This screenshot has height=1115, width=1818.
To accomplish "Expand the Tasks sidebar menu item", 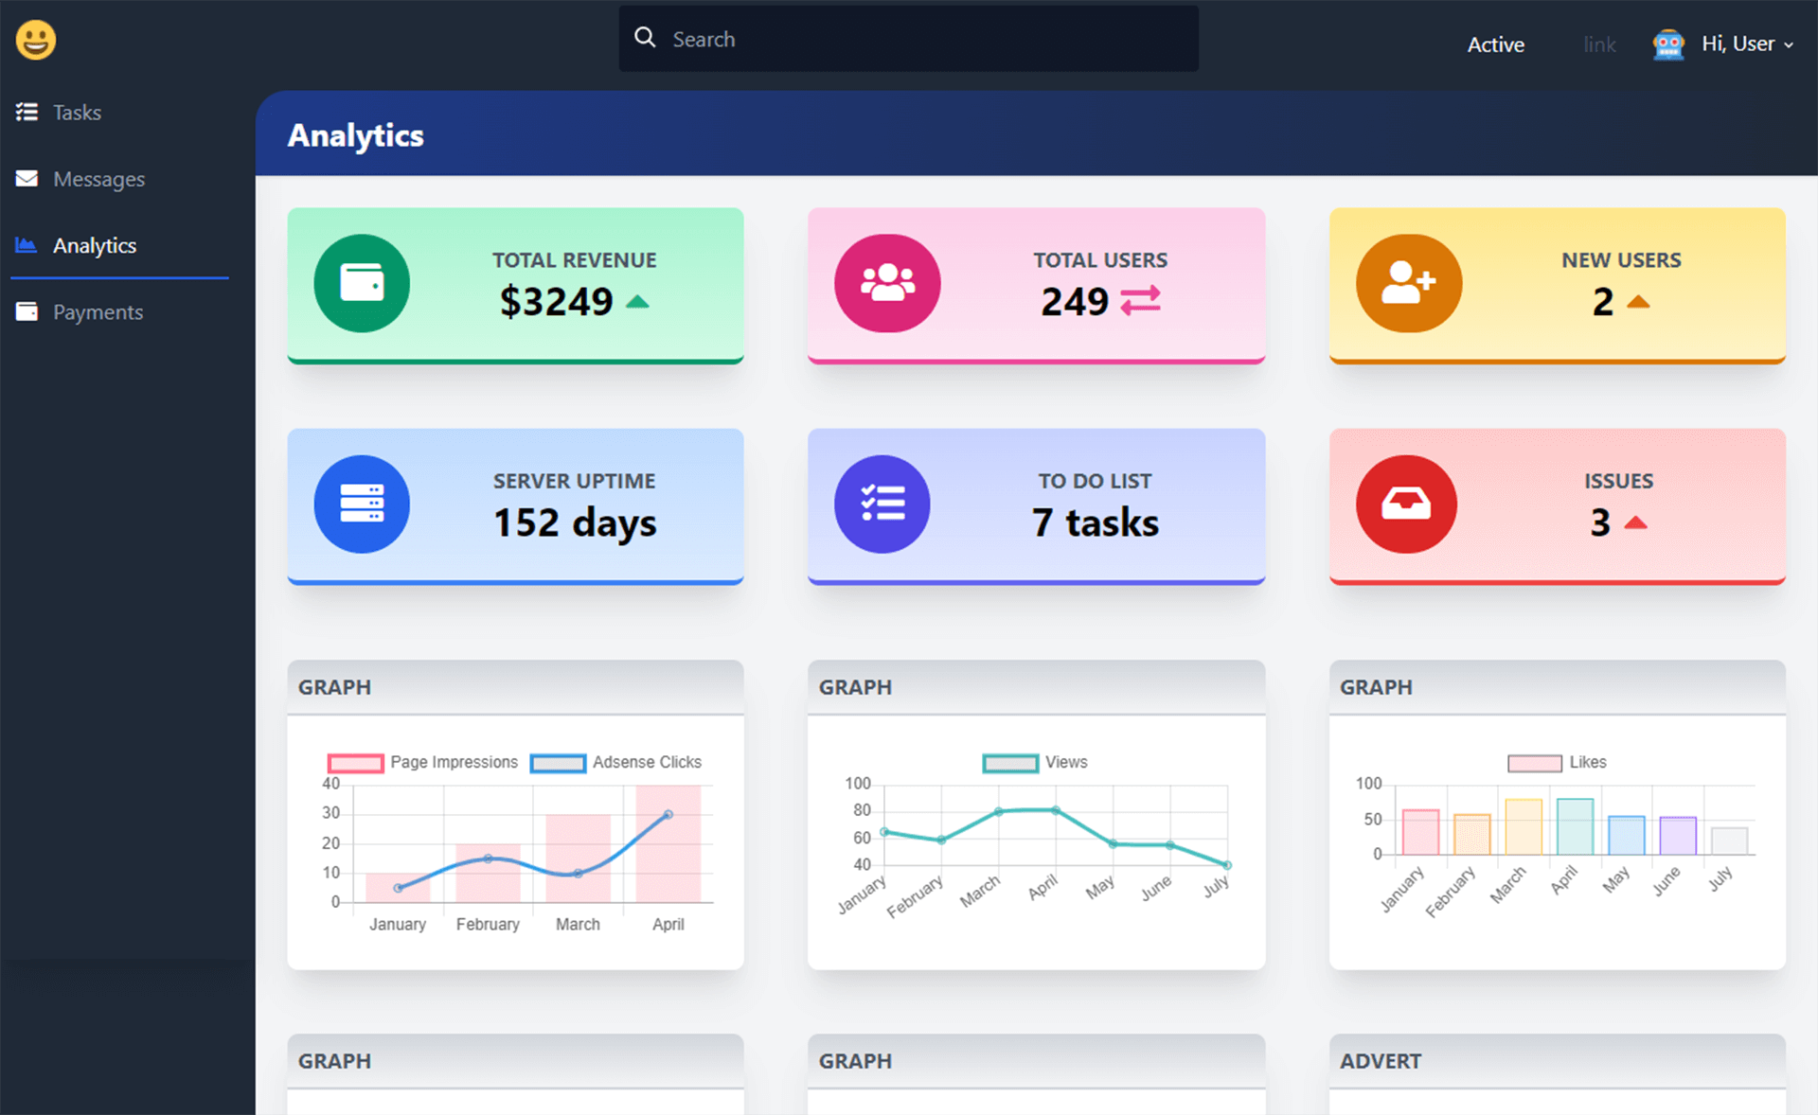I will (76, 112).
